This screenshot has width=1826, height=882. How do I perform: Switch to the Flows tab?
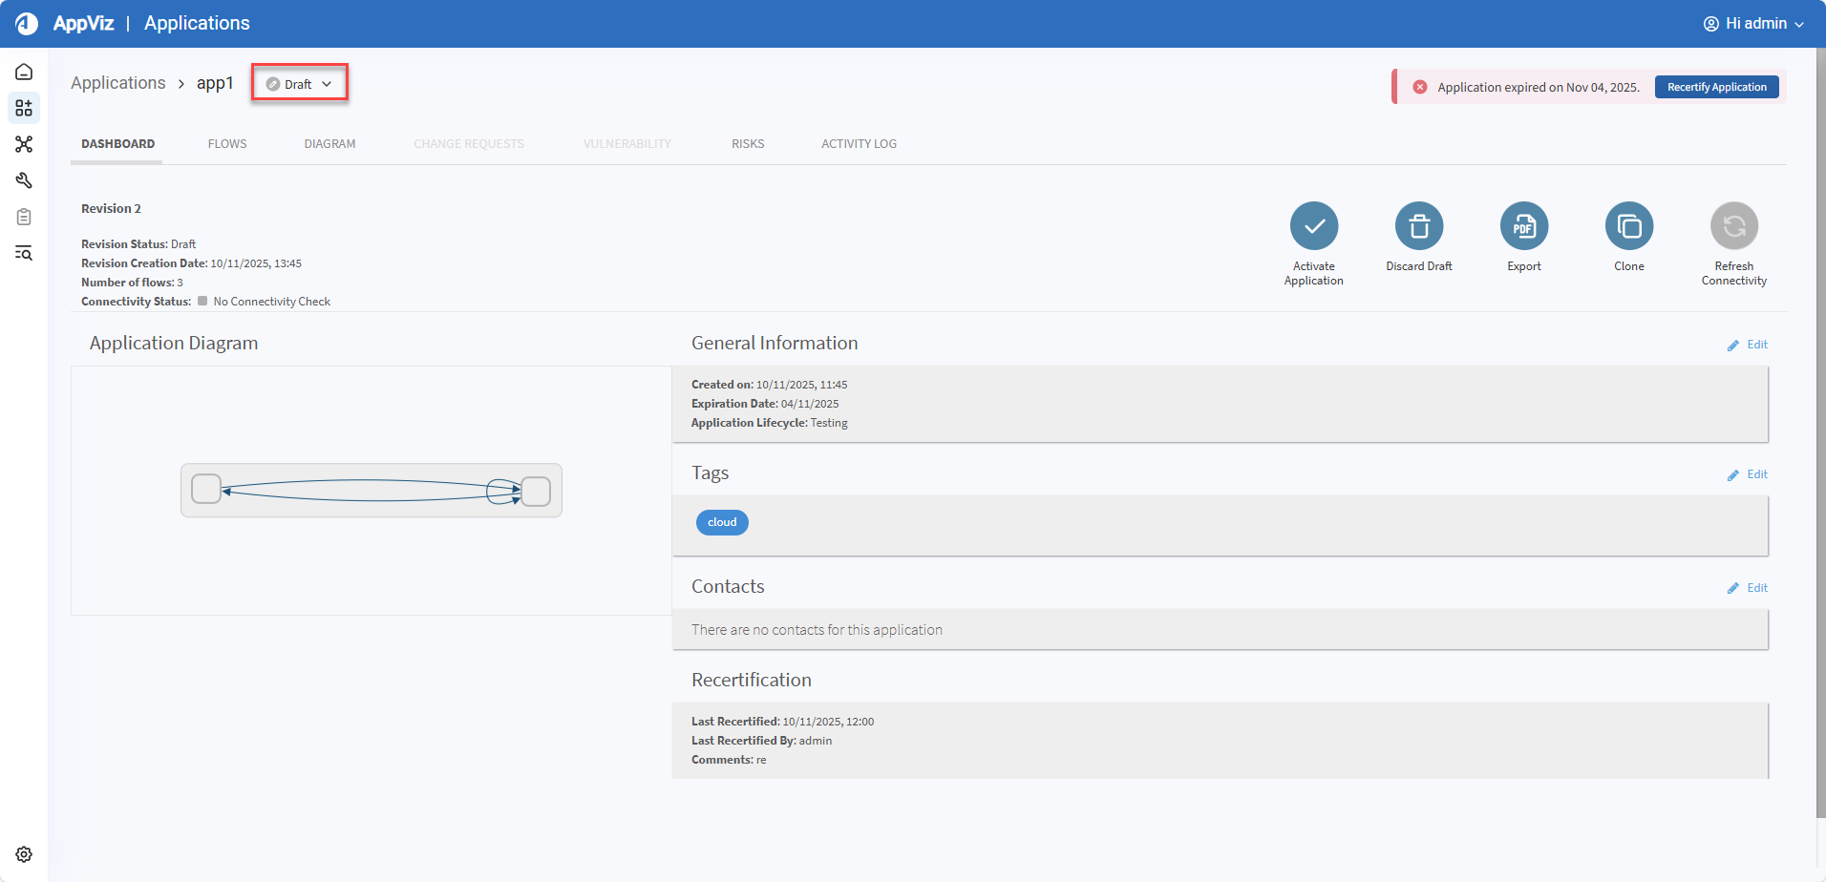tap(227, 144)
